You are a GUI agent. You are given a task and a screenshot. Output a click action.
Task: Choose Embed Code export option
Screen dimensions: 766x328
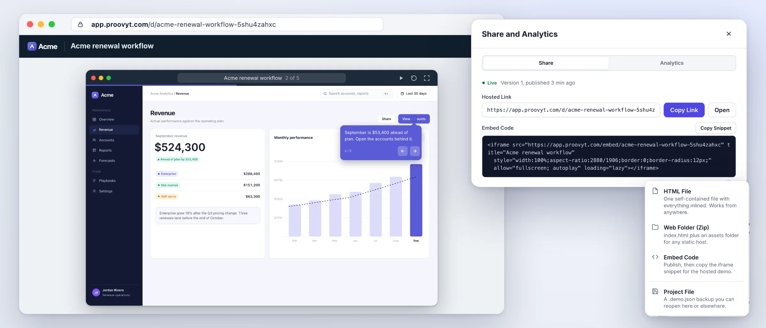(x=697, y=264)
